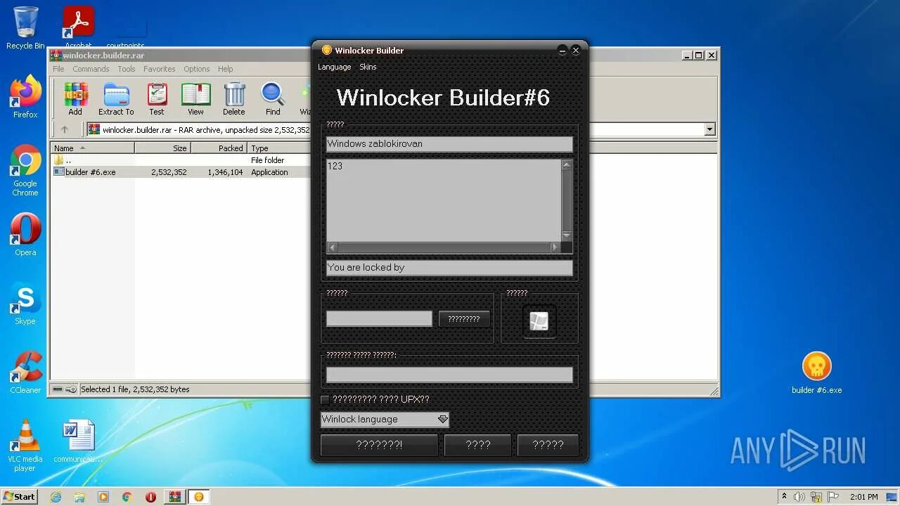
Task: Click scroll down arrow of message box
Action: (567, 236)
